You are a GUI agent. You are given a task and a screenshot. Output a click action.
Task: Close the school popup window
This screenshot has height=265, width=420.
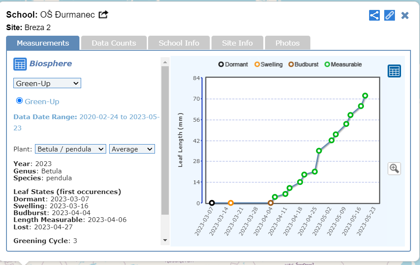[x=405, y=15]
